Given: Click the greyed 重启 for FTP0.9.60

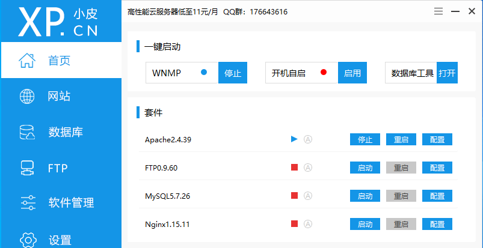Looking at the screenshot, I should [401, 168].
